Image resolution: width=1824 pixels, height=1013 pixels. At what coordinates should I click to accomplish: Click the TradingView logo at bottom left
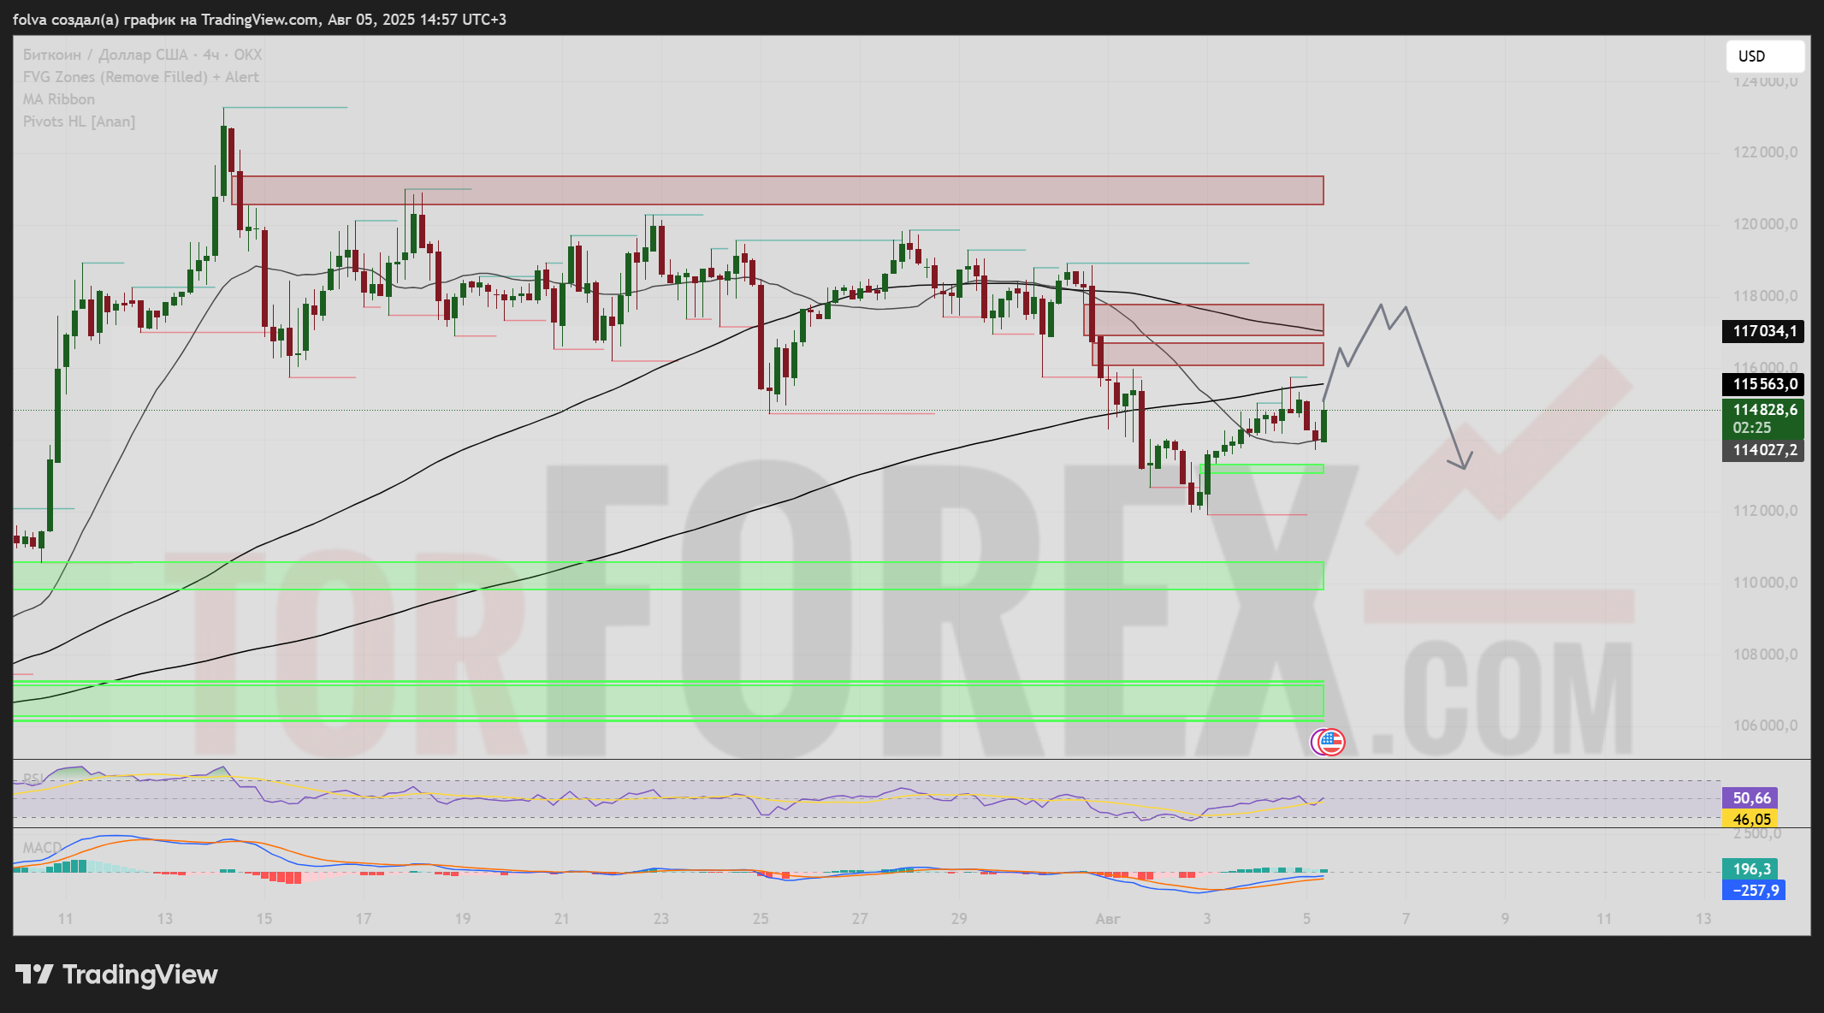[116, 974]
